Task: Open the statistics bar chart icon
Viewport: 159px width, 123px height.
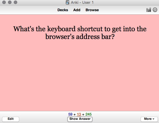Action: (x=149, y=10)
